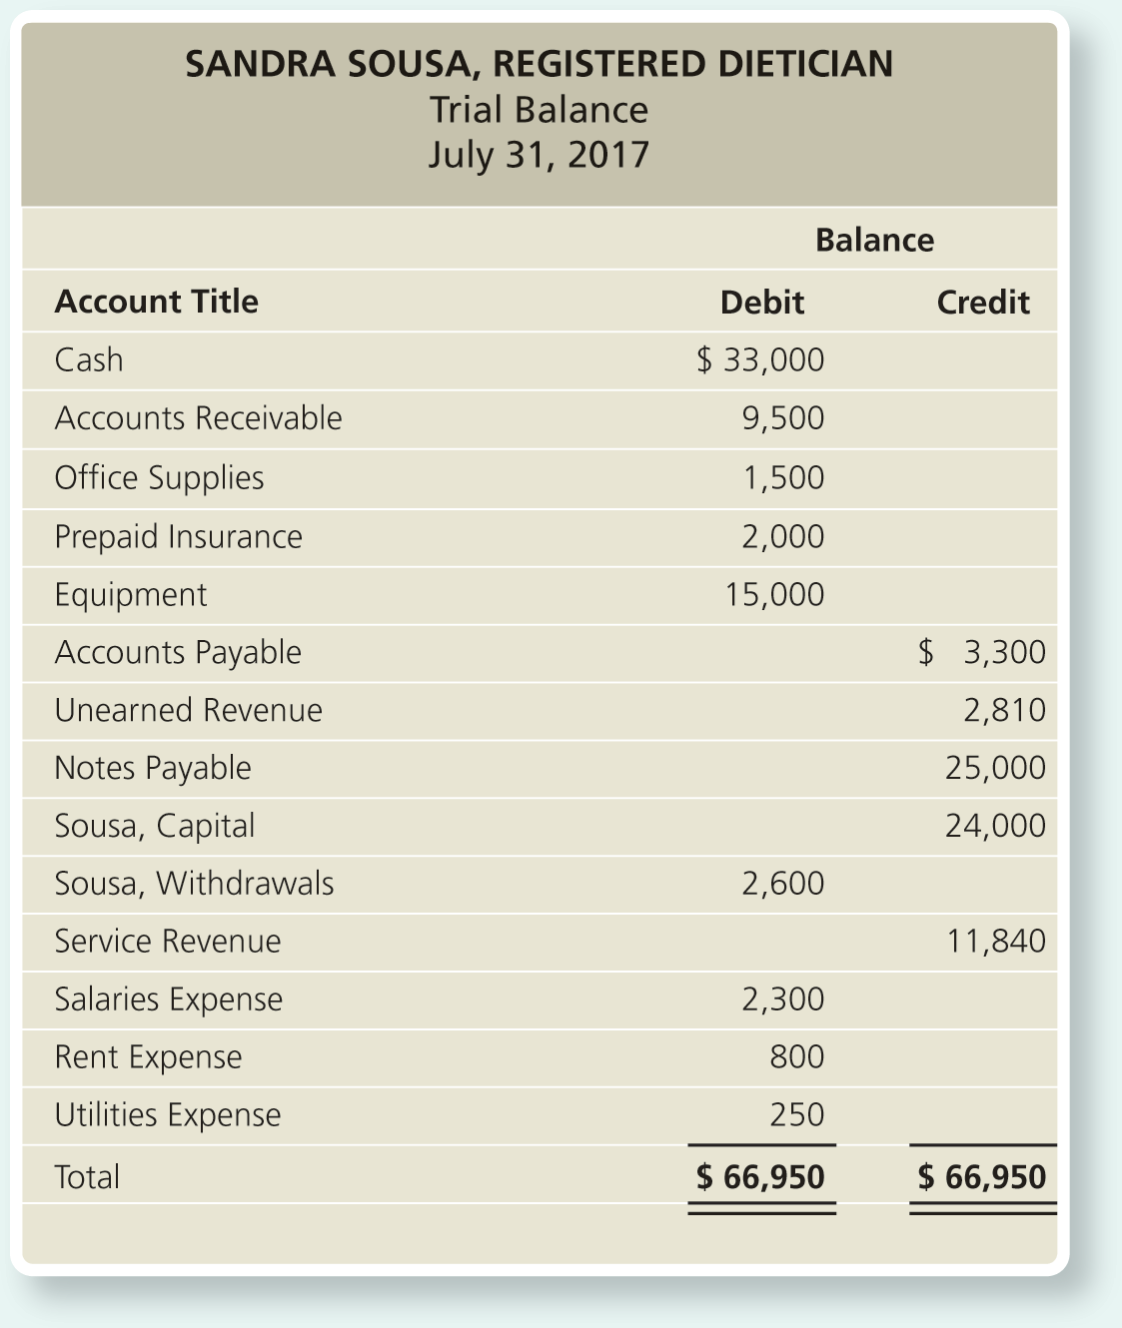
Task: Select the Unearned Revenue 2,810 value
Action: tap(1005, 710)
